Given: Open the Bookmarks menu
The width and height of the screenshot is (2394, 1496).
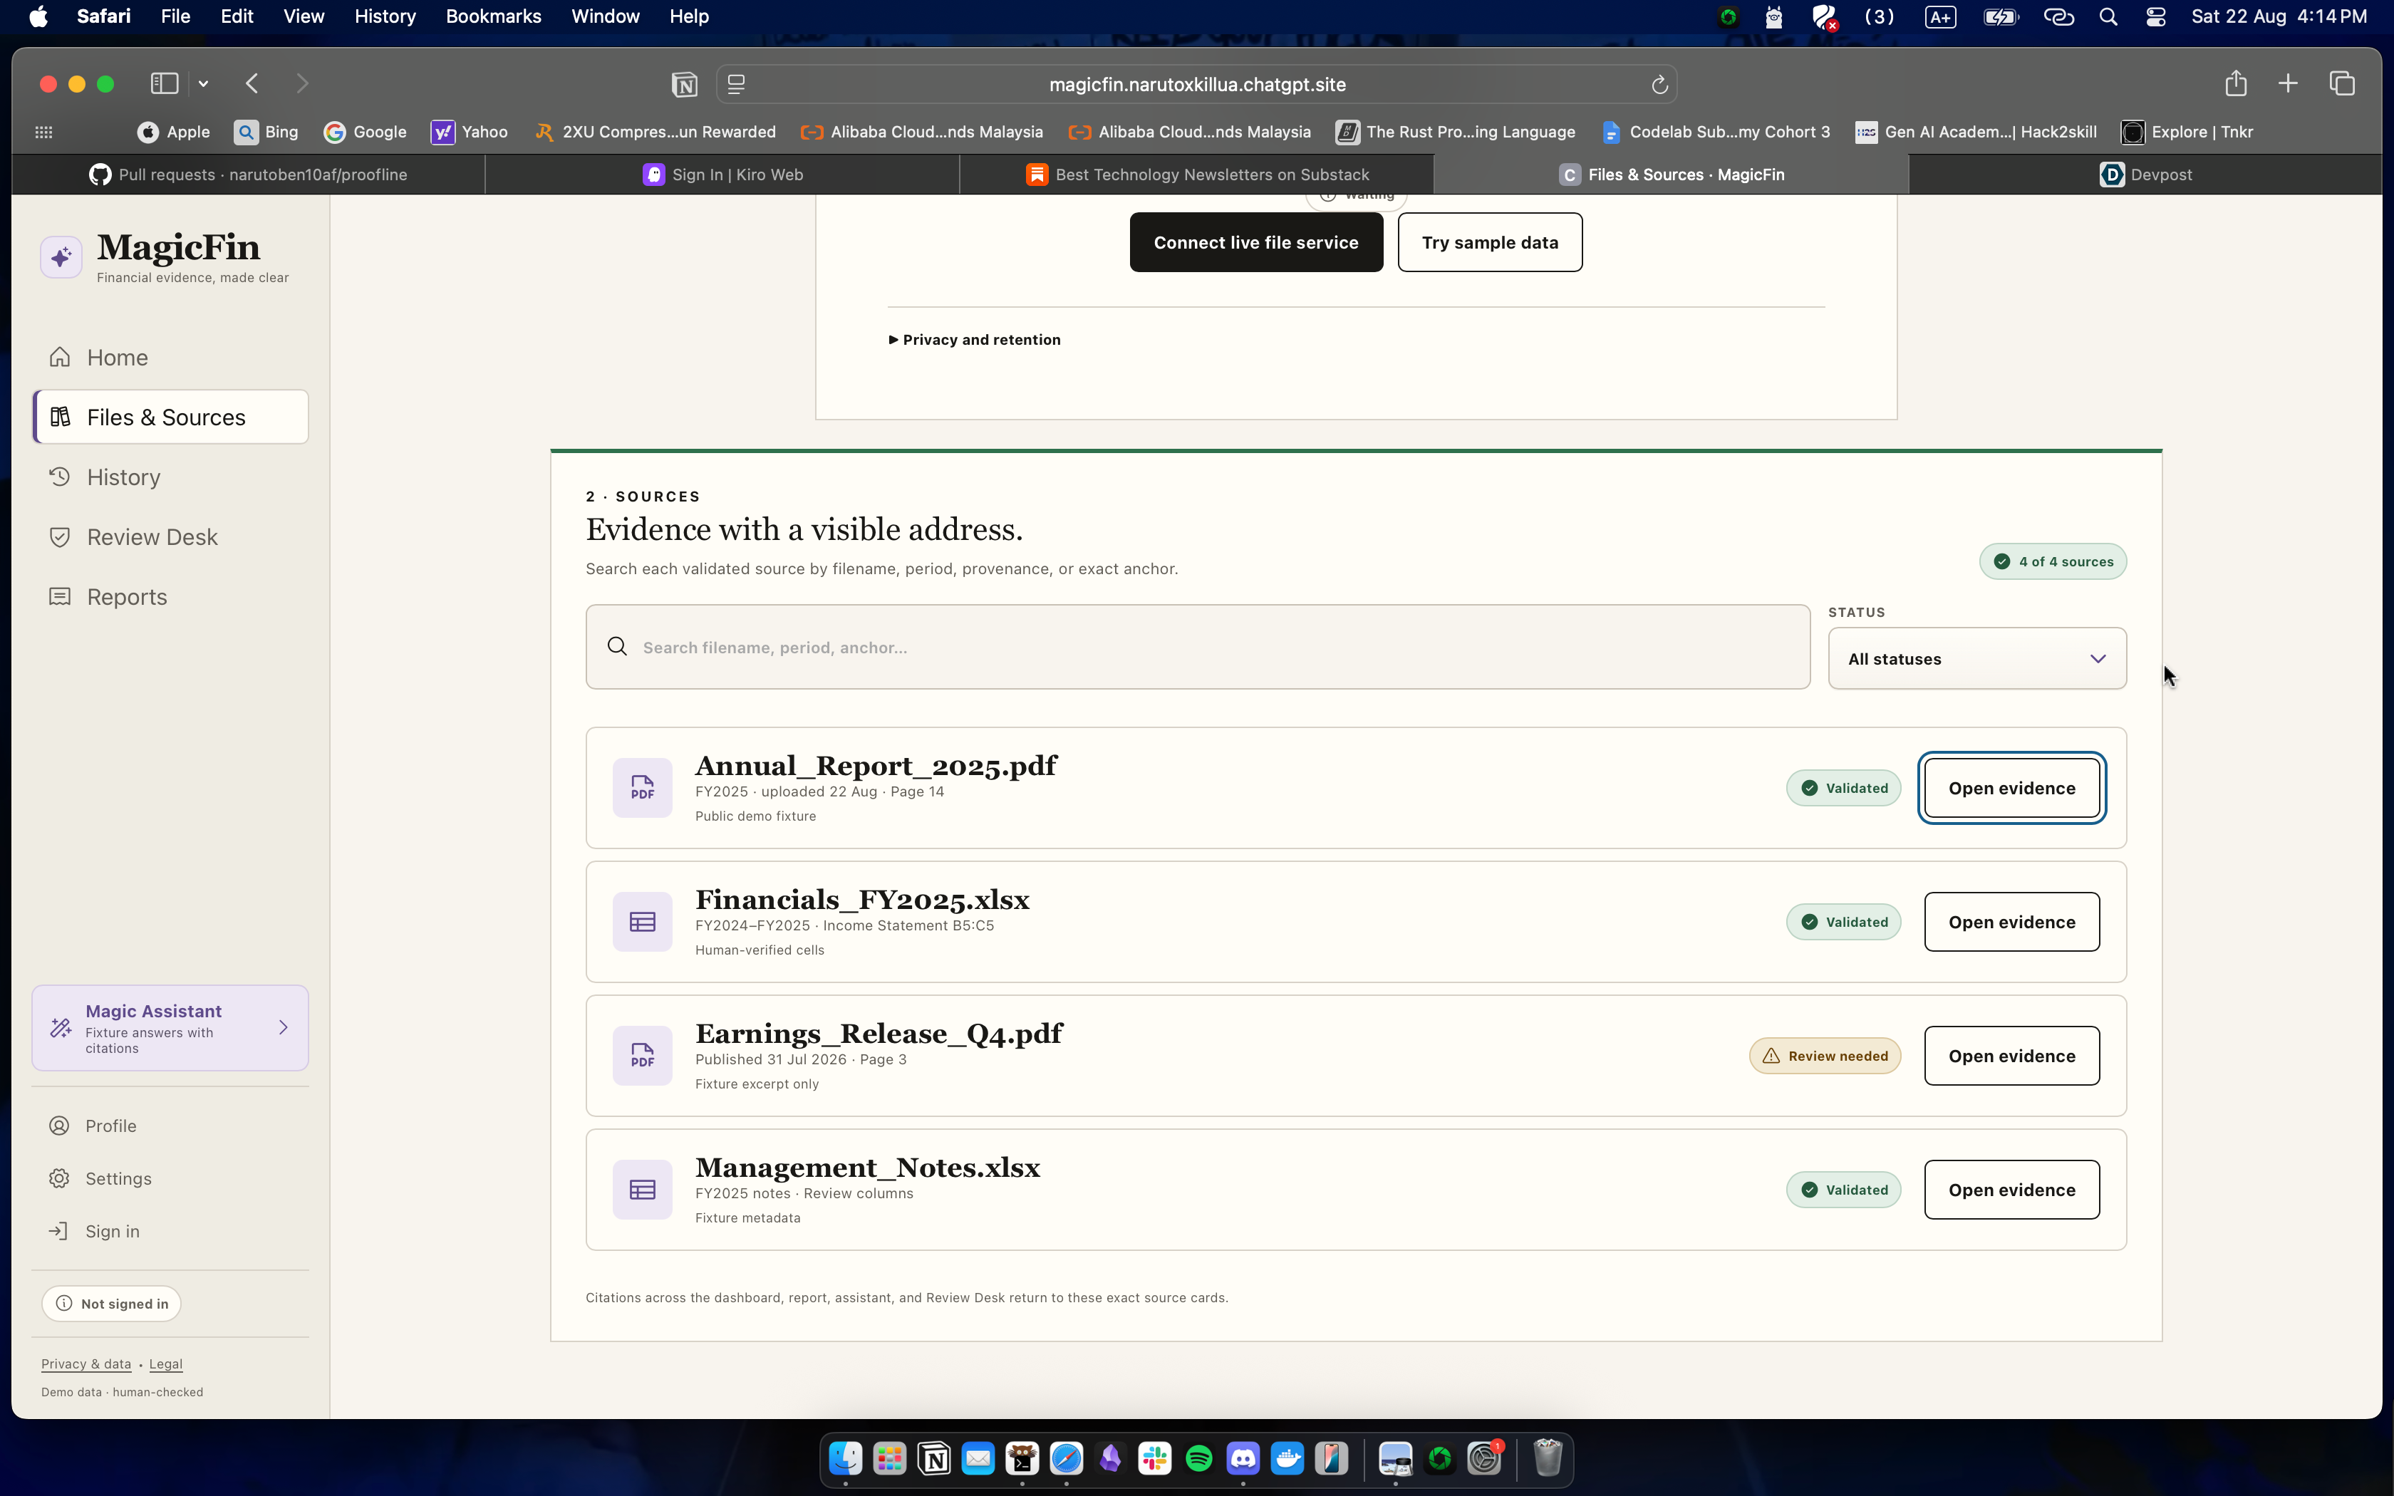Looking at the screenshot, I should pos(492,16).
